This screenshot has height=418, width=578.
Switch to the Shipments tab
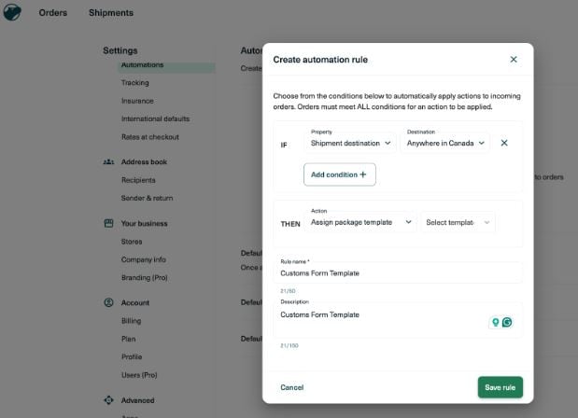click(x=111, y=13)
